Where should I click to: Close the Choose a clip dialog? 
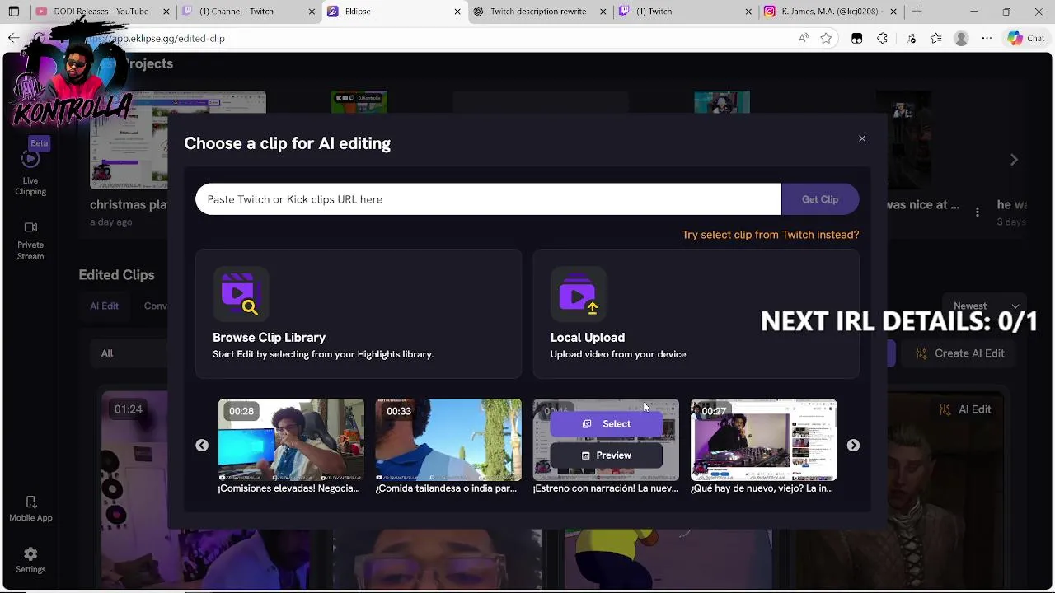tap(862, 138)
